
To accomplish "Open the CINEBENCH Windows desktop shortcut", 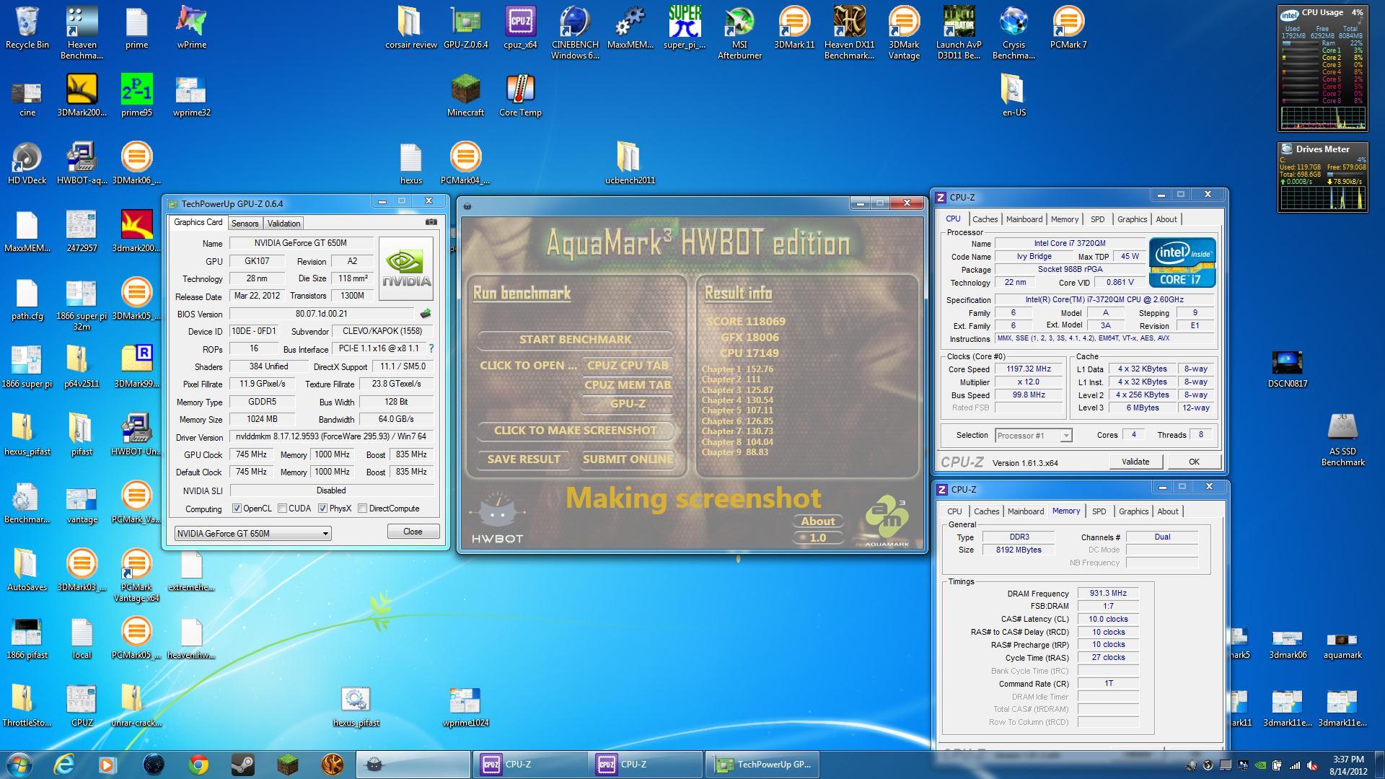I will [x=575, y=32].
